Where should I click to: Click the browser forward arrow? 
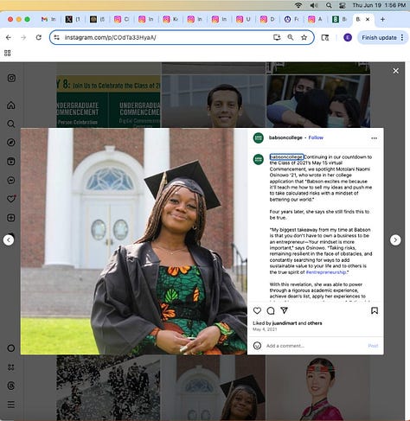tap(23, 37)
